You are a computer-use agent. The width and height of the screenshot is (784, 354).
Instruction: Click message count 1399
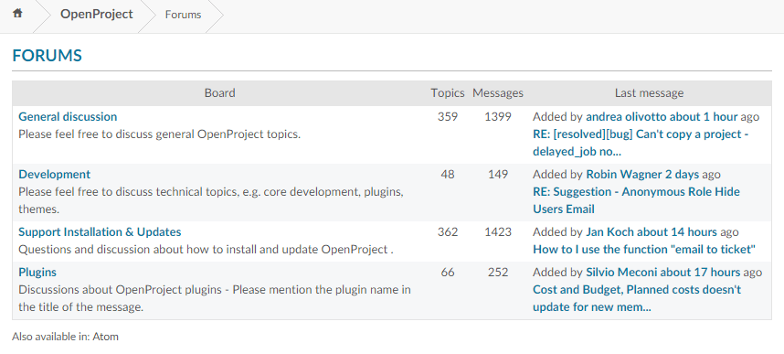tap(498, 117)
